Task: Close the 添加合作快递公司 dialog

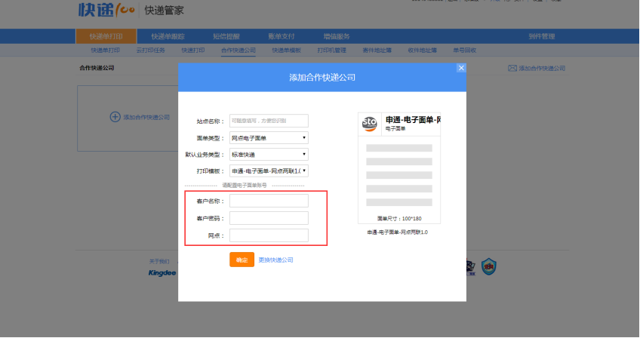Action: (x=461, y=68)
